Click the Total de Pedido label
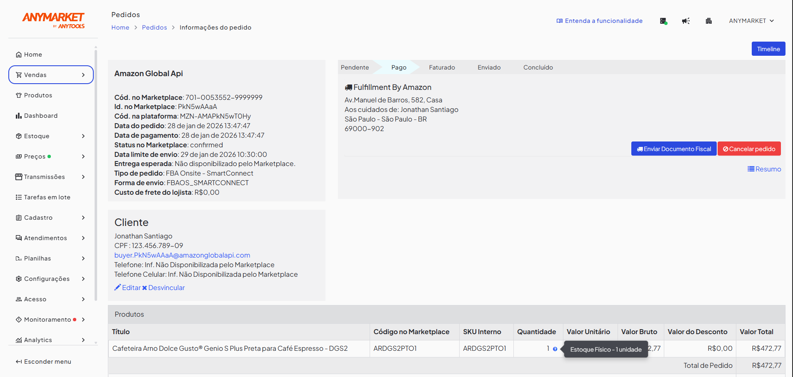The image size is (793, 377). coord(708,365)
